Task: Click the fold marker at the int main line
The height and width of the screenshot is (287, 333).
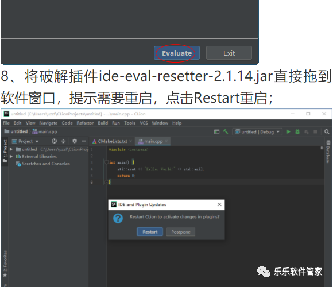Action: point(107,162)
